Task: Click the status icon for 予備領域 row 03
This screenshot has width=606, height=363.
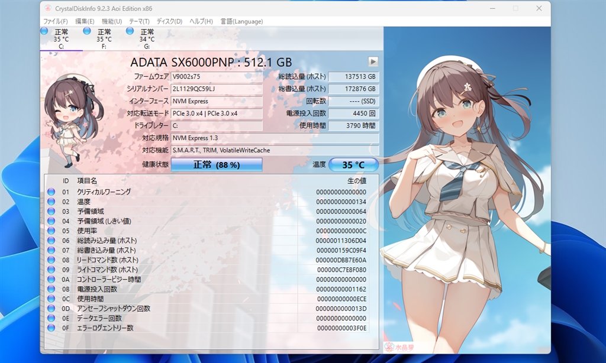Action: 51,211
